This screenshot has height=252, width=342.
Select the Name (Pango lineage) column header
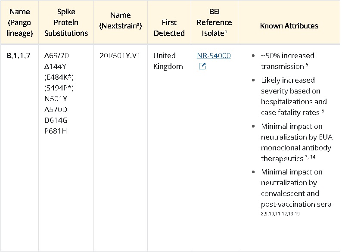point(20,22)
